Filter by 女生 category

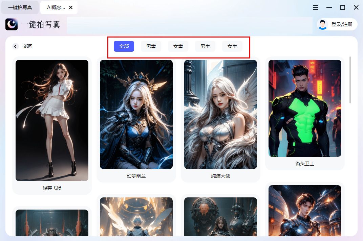tap(232, 46)
